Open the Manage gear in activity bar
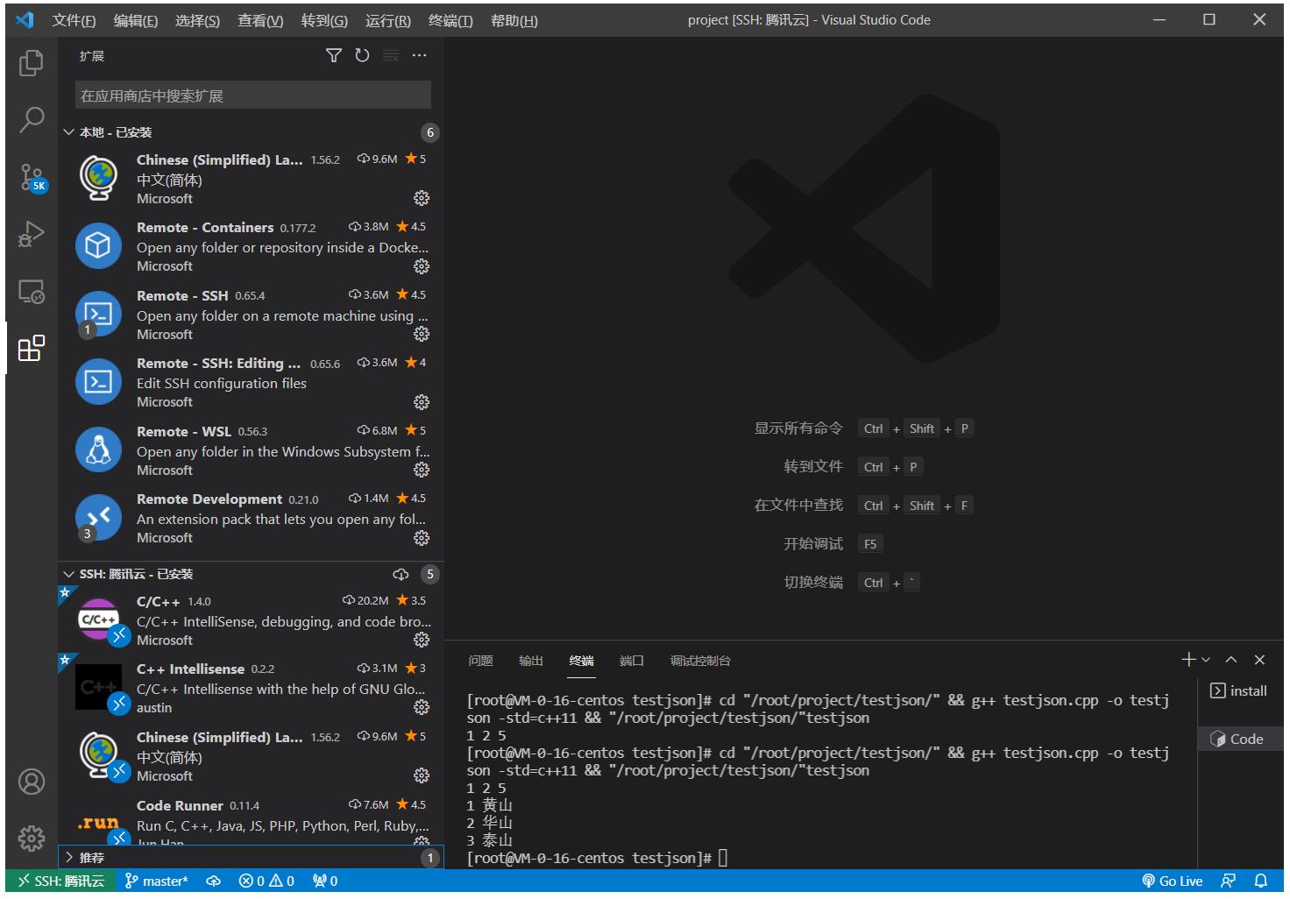The width and height of the screenshot is (1290, 899). (x=32, y=839)
